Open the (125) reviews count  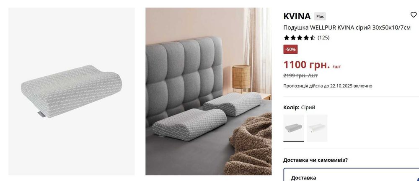point(323,38)
